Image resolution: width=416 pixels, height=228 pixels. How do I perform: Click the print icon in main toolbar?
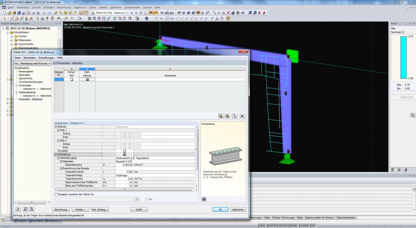[x=33, y=13]
